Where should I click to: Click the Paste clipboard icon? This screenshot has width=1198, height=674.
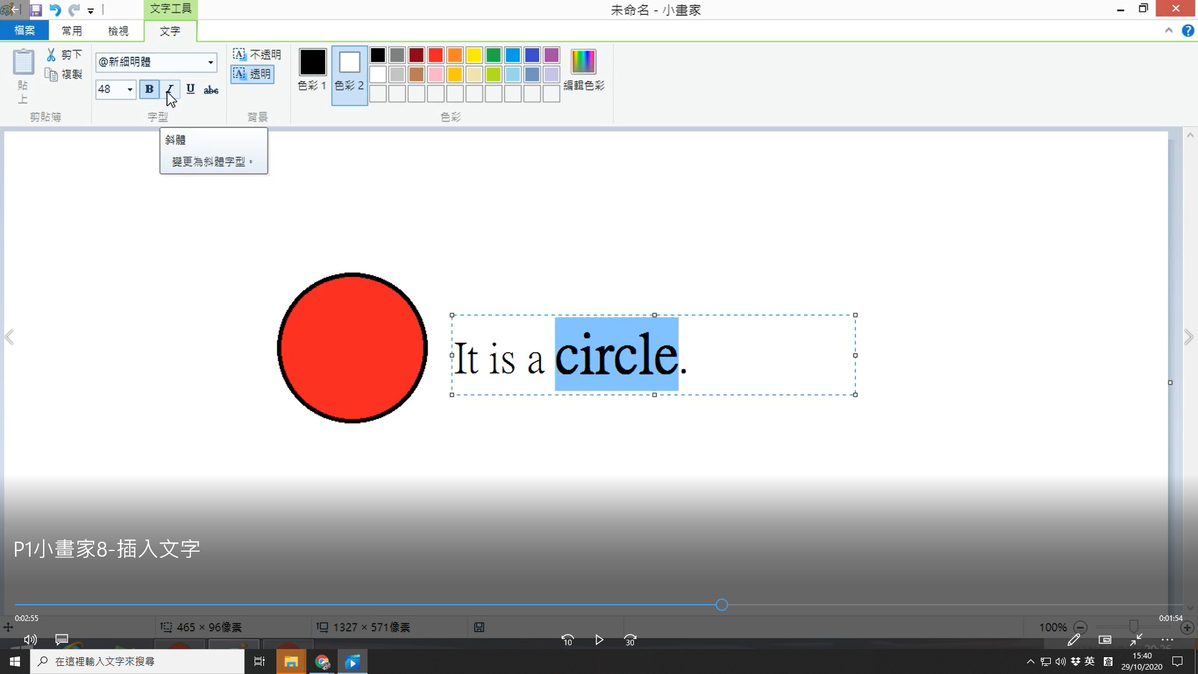point(23,62)
